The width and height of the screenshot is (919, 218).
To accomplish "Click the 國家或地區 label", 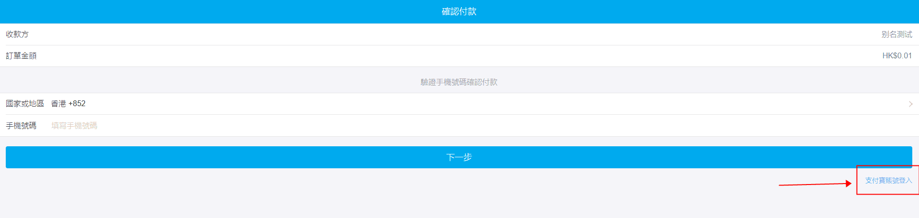I will coord(25,104).
